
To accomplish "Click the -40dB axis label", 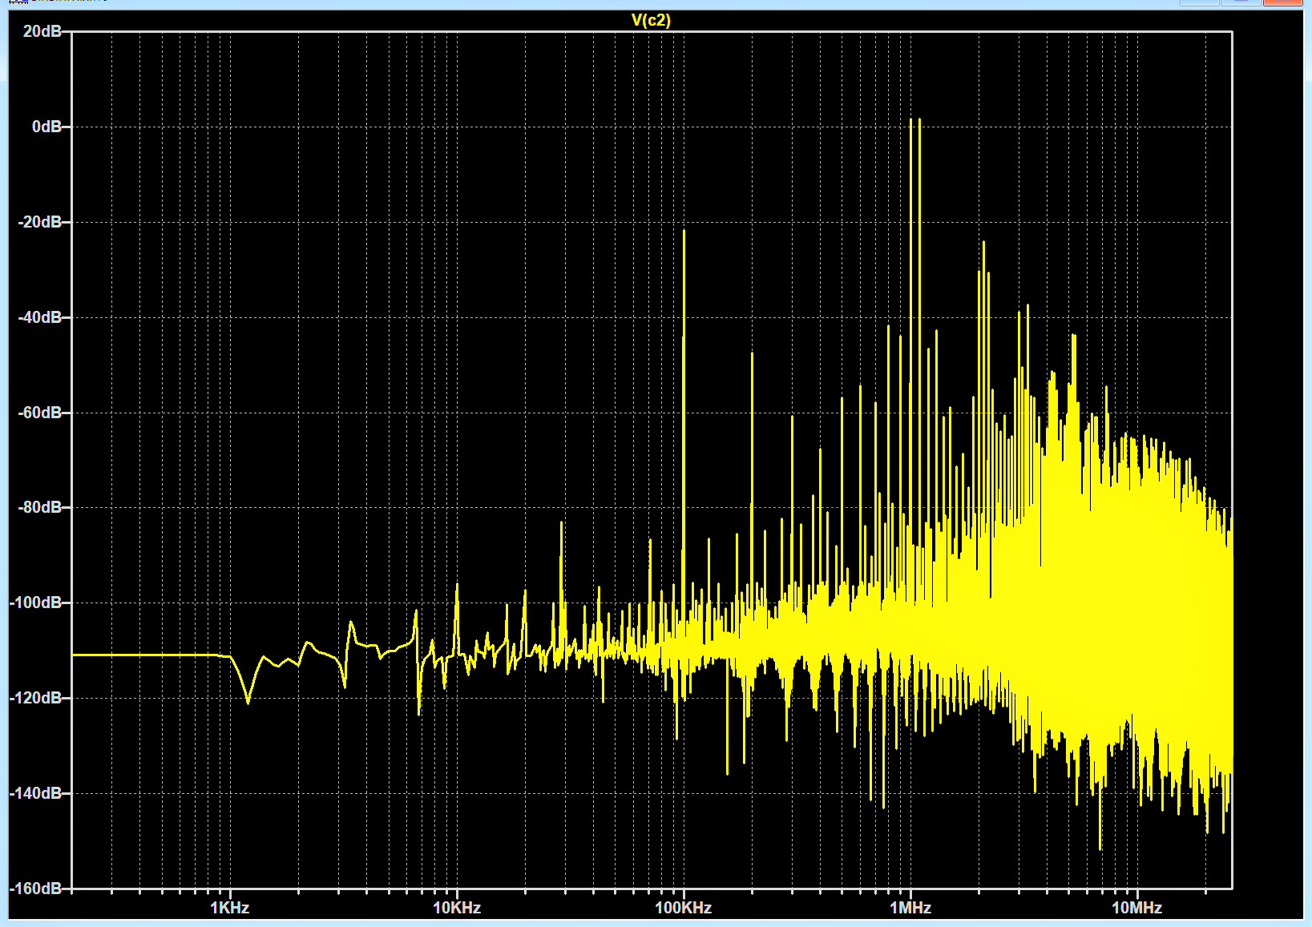I will [39, 317].
